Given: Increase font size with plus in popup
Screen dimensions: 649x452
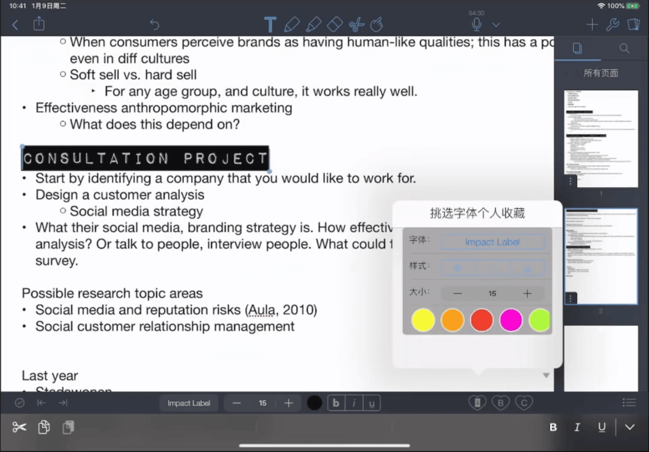Looking at the screenshot, I should tap(527, 293).
